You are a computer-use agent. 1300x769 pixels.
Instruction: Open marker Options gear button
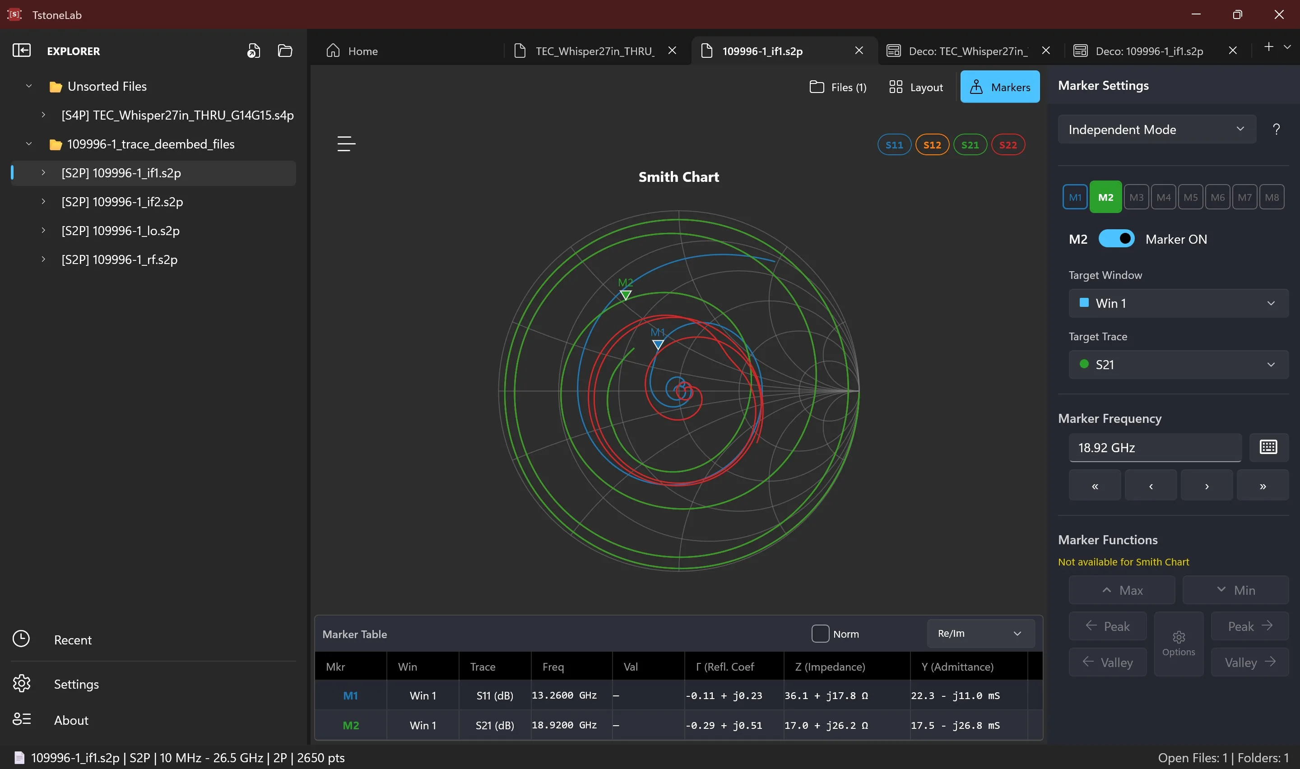pos(1178,644)
